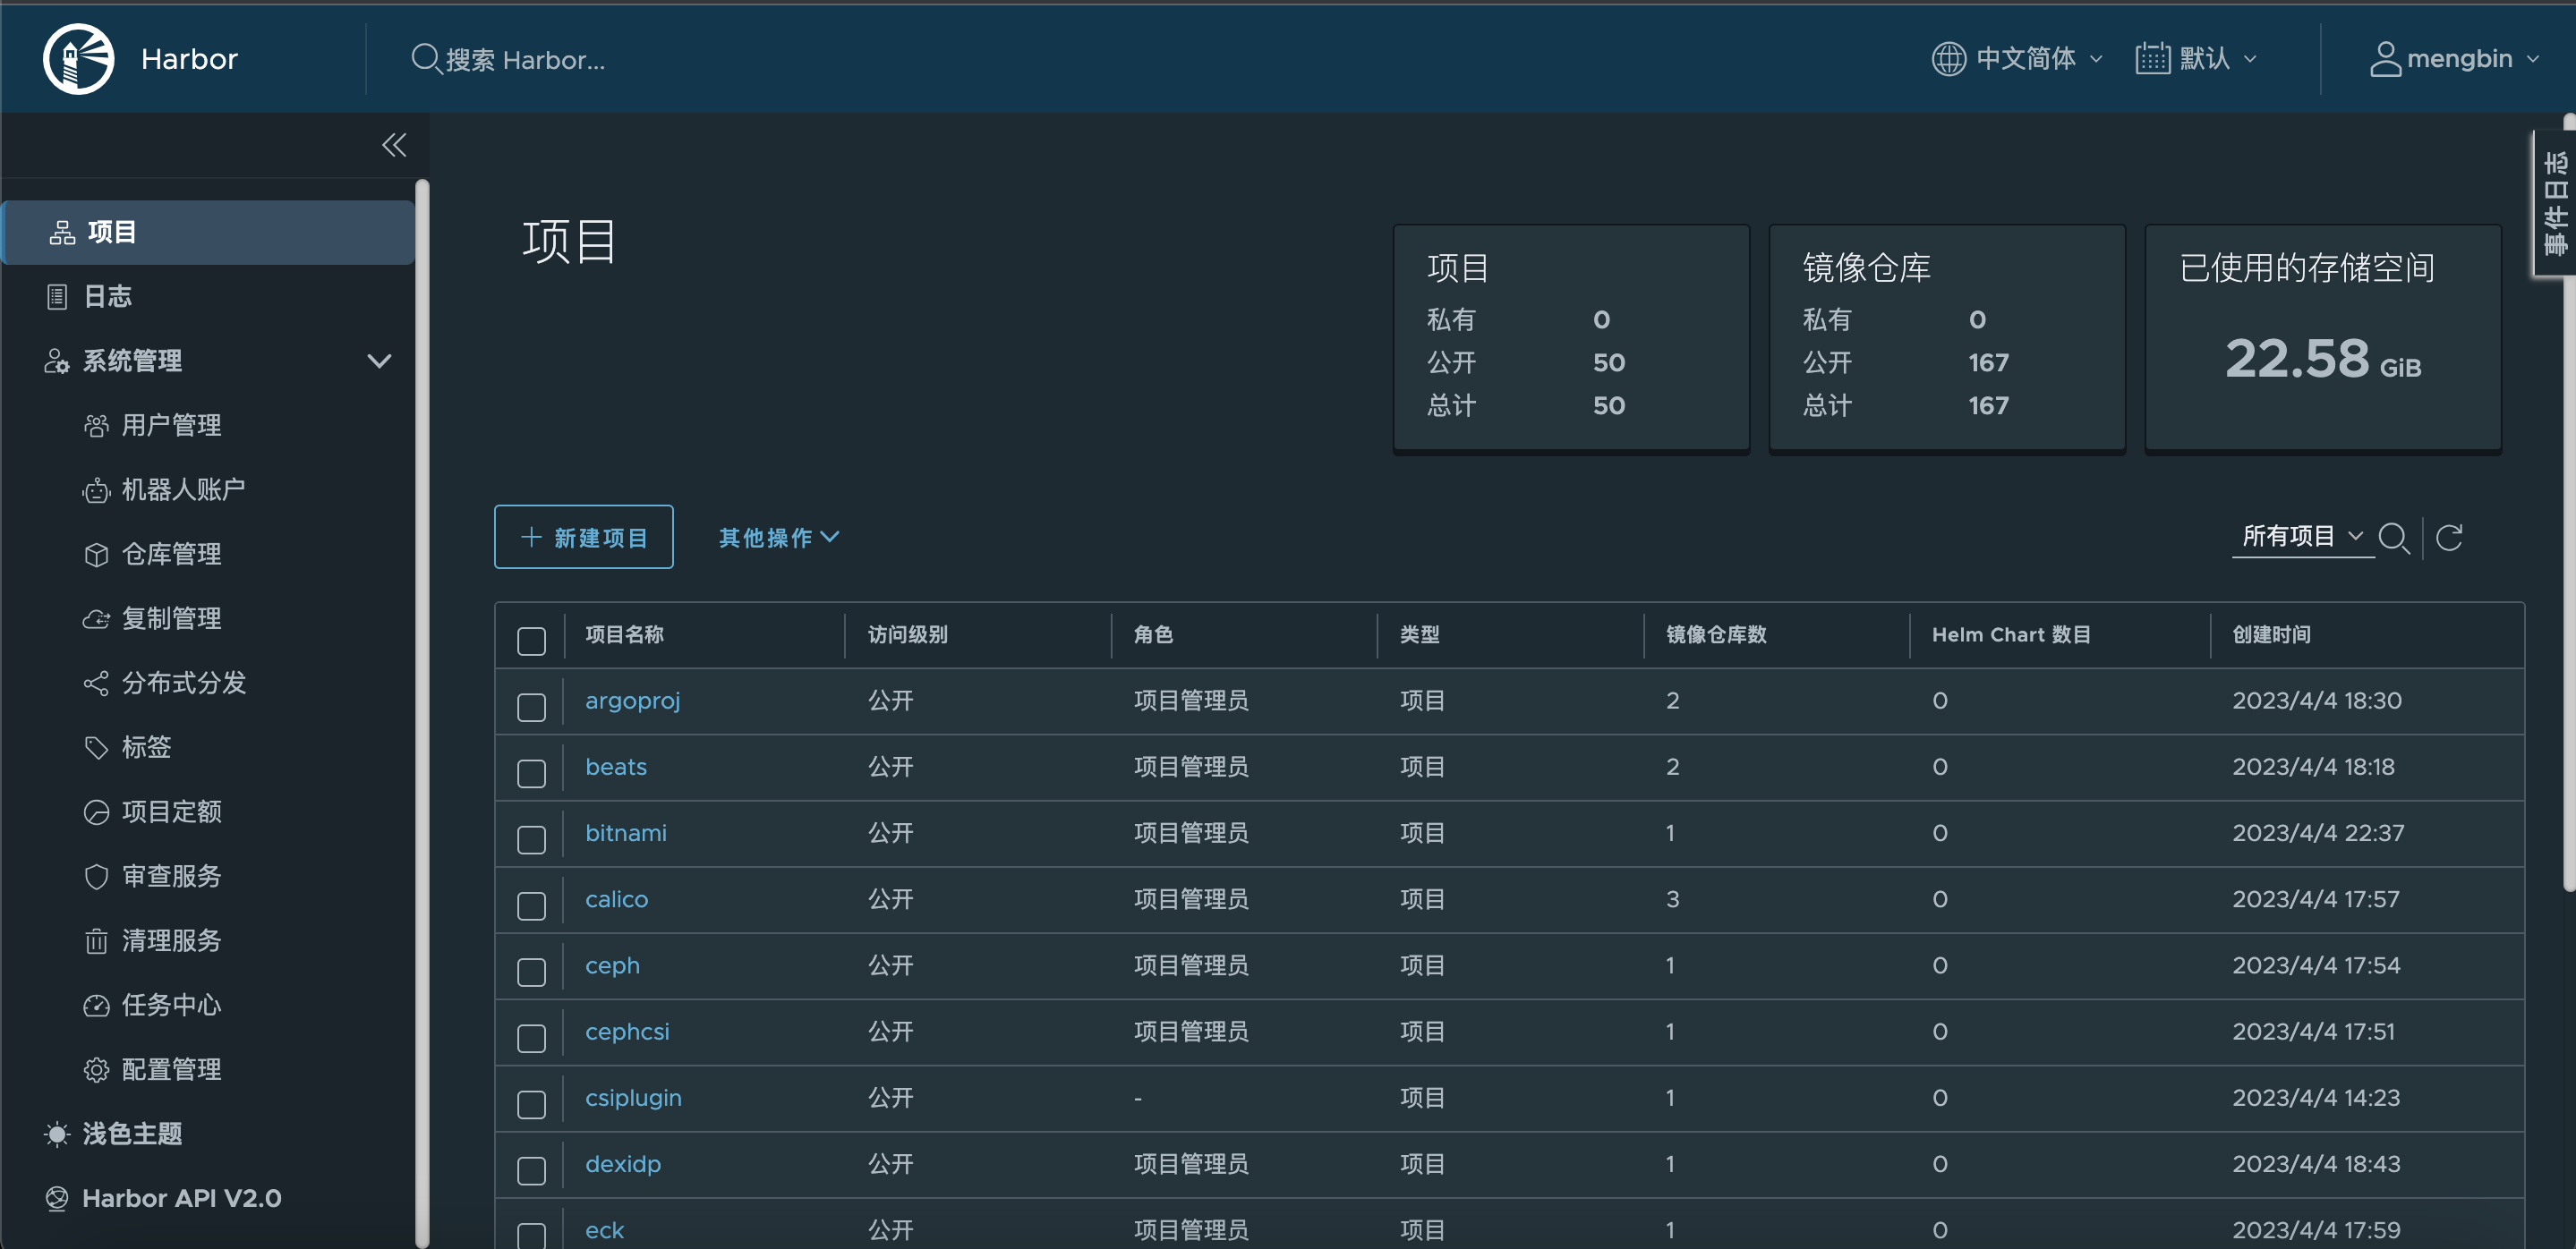Click the 用户管理 users icon

point(96,426)
